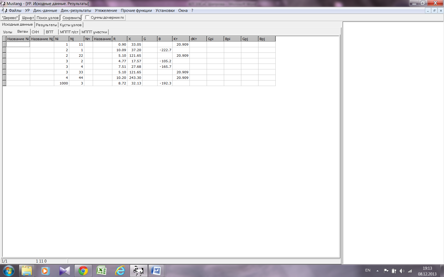The image size is (444, 277).
Task: Open Windows Start menu
Action: pos(8,271)
